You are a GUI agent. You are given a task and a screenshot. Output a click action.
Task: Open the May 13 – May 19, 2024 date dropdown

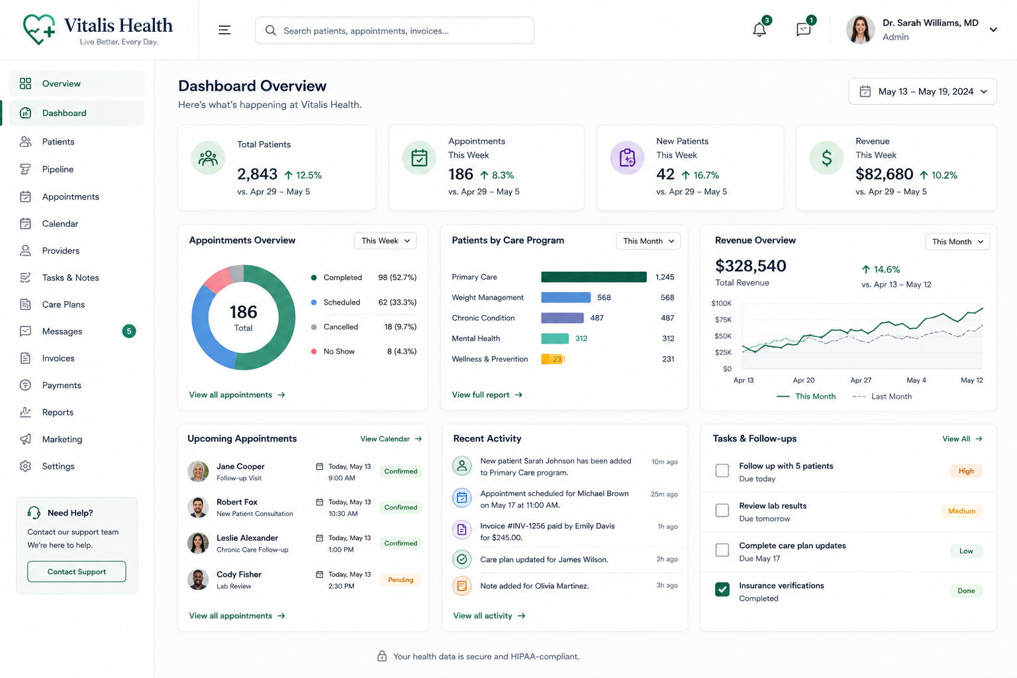922,91
